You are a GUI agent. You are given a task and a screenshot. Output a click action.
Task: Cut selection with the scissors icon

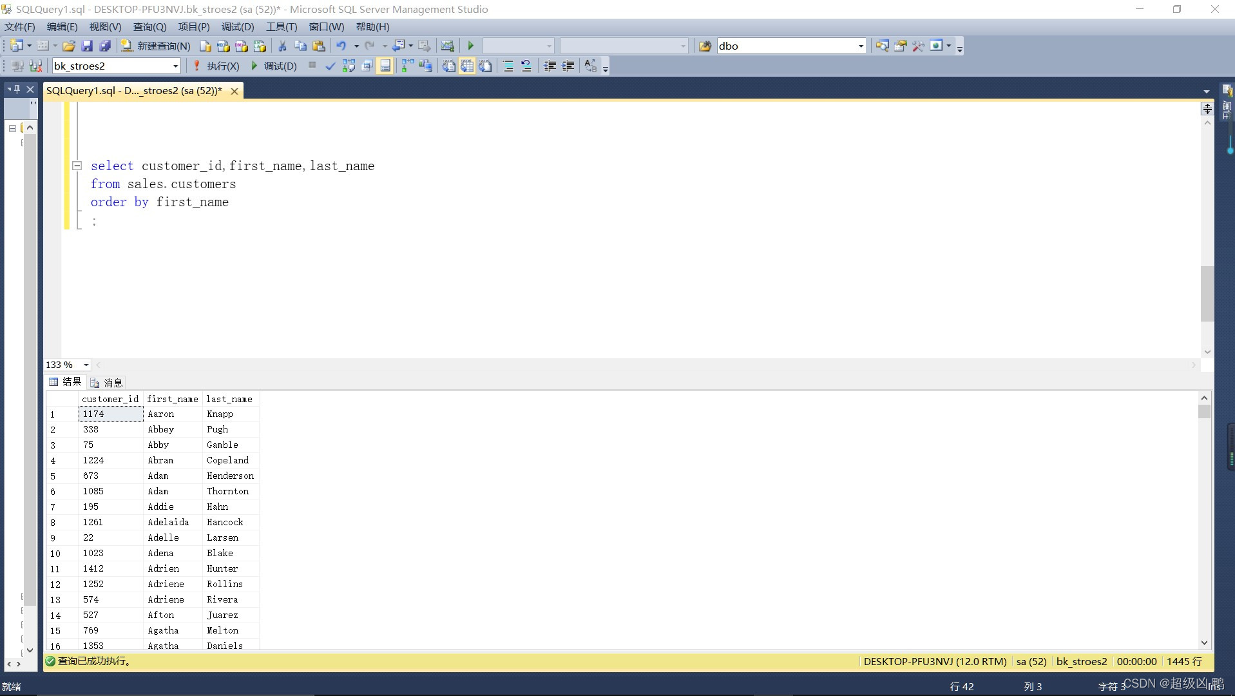click(x=282, y=46)
